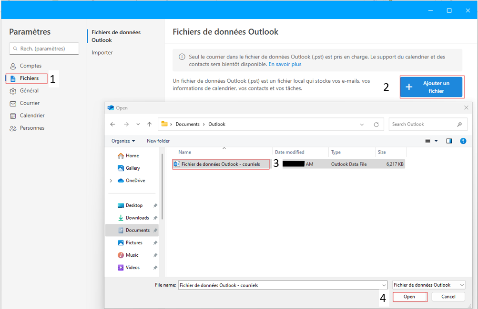
Task: Change the view layout icon
Action: click(x=427, y=141)
